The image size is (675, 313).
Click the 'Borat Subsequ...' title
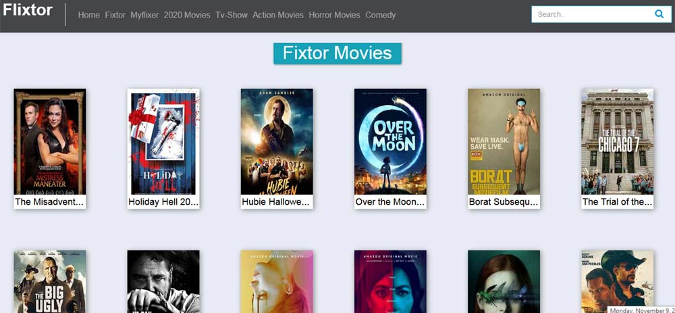[504, 202]
